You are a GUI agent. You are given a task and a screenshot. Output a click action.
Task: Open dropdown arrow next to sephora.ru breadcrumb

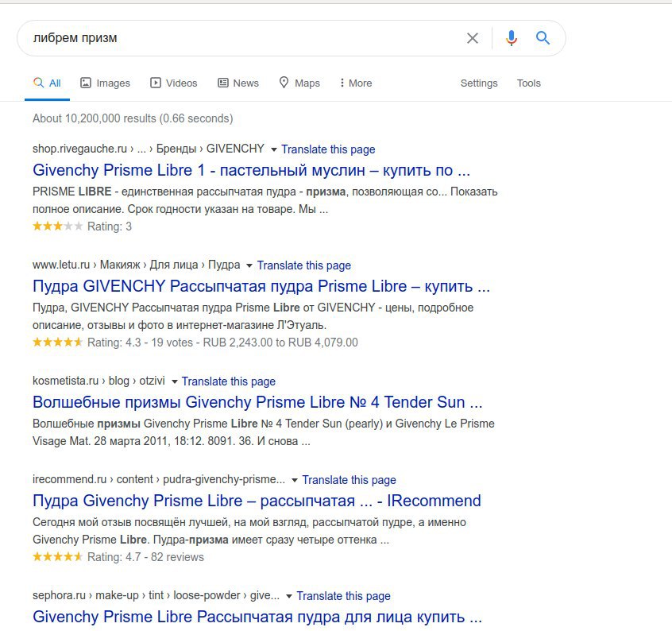tap(289, 596)
